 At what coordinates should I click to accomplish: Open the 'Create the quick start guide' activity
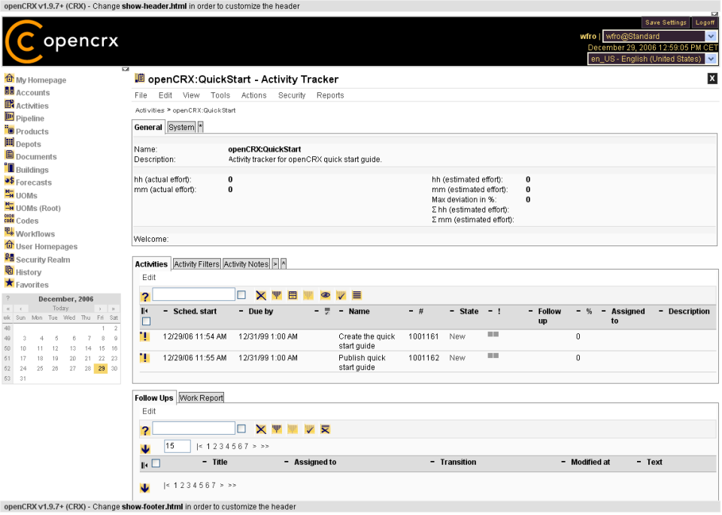[367, 341]
